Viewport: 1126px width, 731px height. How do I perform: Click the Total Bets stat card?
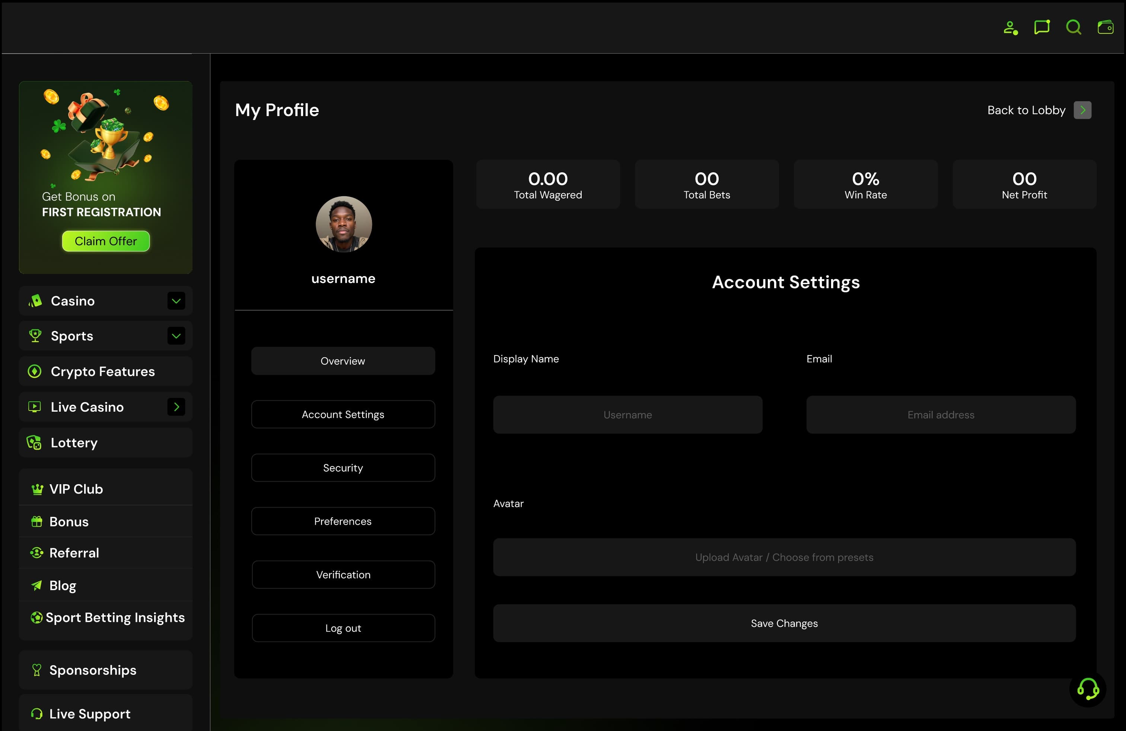coord(707,184)
